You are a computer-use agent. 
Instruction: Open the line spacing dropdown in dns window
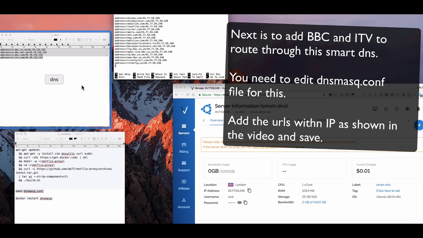pos(97,40)
